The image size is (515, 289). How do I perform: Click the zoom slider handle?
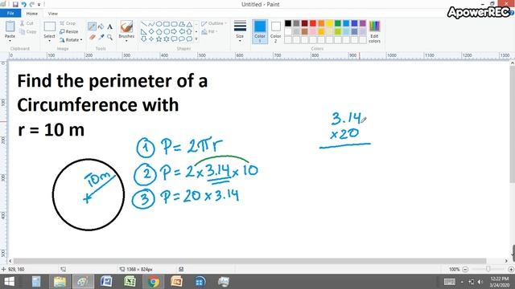point(488,269)
